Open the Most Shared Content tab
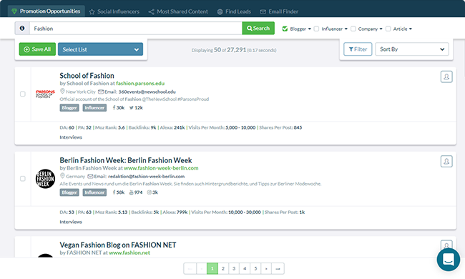This screenshot has height=279, width=465. 178,11
